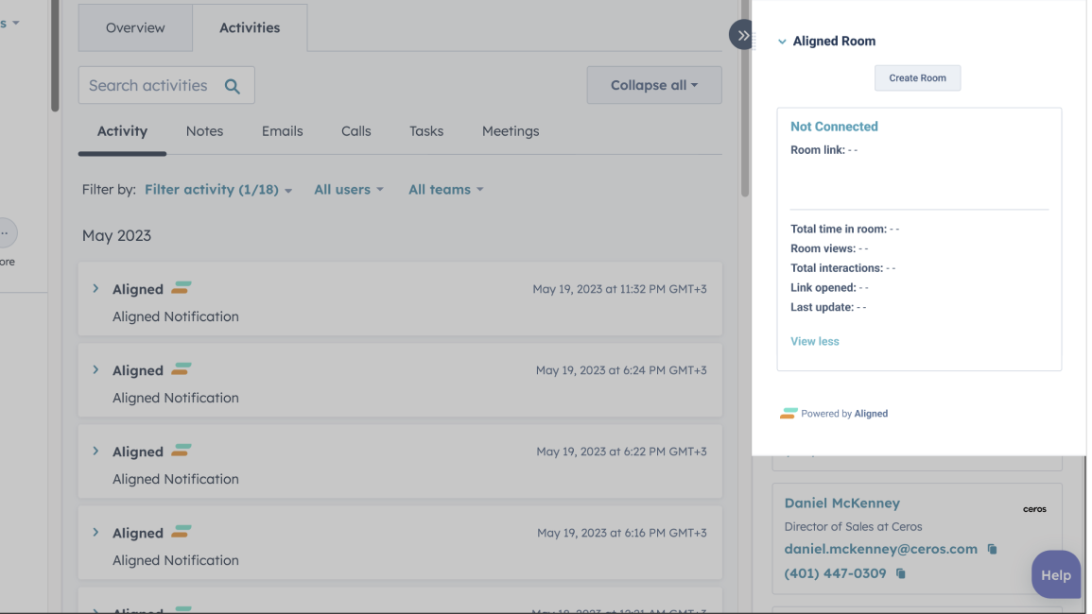Open the Help chat button
This screenshot has width=1092, height=614.
[x=1055, y=574]
